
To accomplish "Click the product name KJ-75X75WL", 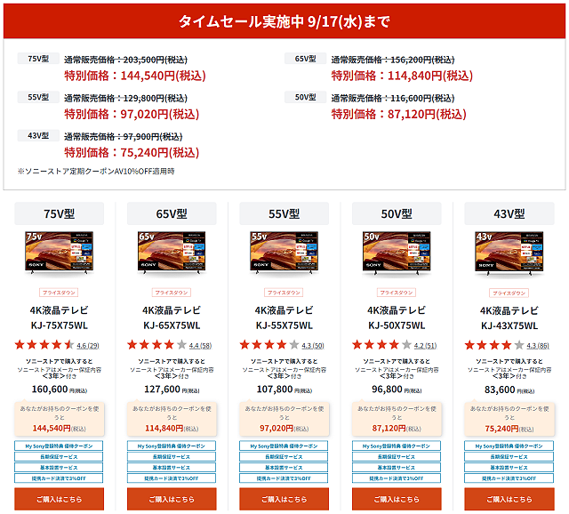I will (x=60, y=325).
